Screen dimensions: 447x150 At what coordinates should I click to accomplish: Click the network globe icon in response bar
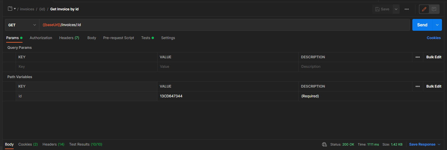(324, 144)
